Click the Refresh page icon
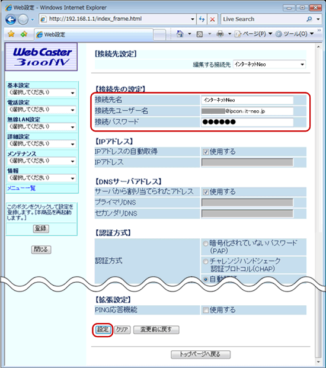Viewport: 326px width, 368px height. (x=202, y=19)
